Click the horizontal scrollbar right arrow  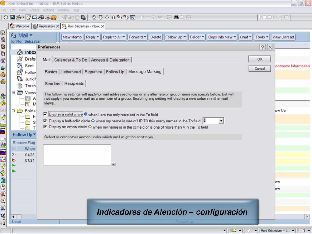pyautogui.click(x=307, y=216)
